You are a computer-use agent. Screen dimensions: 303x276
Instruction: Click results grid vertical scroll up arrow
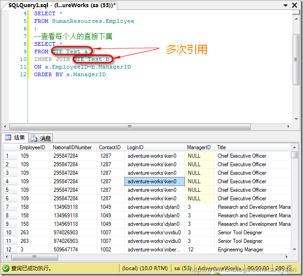click(x=294, y=147)
